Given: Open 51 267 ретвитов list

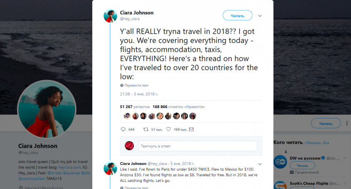Looking at the screenshot, I should pyautogui.click(x=135, y=107).
